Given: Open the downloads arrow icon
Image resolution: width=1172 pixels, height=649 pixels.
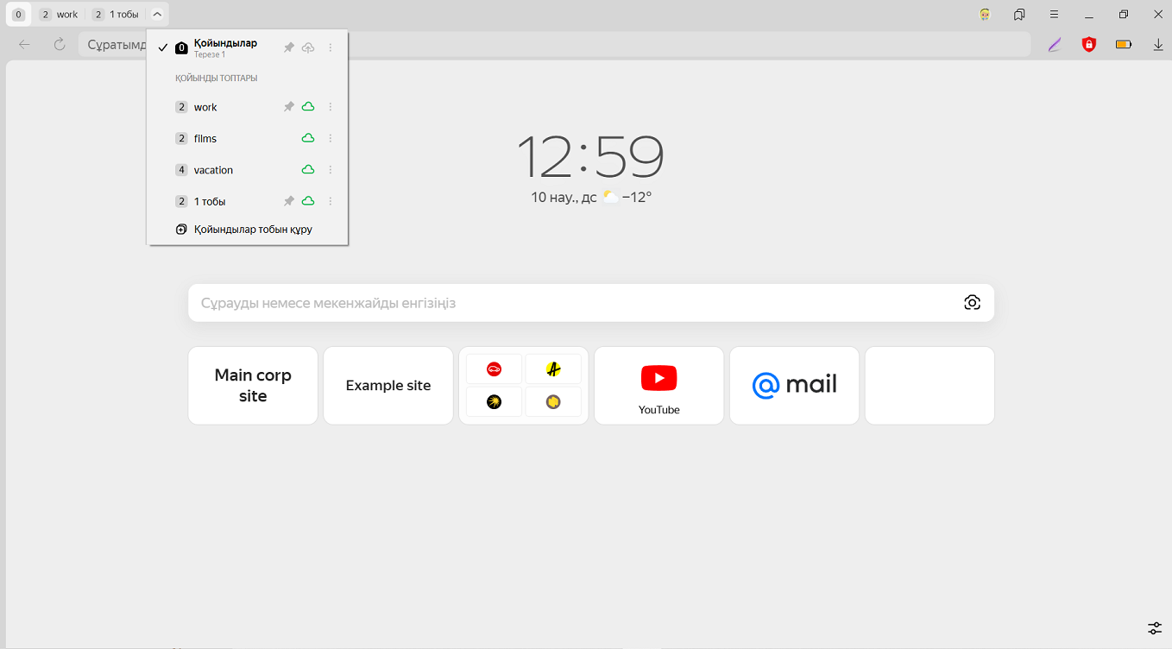Looking at the screenshot, I should [1158, 45].
